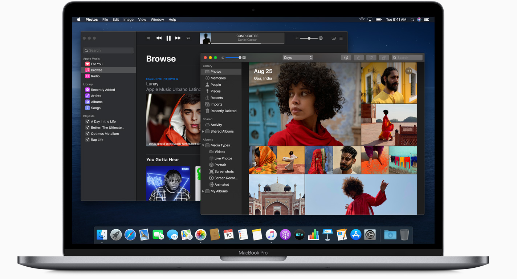Click the Rotate button in Photos toolbar
Viewport: 517px width, 279px height.
pos(384,57)
